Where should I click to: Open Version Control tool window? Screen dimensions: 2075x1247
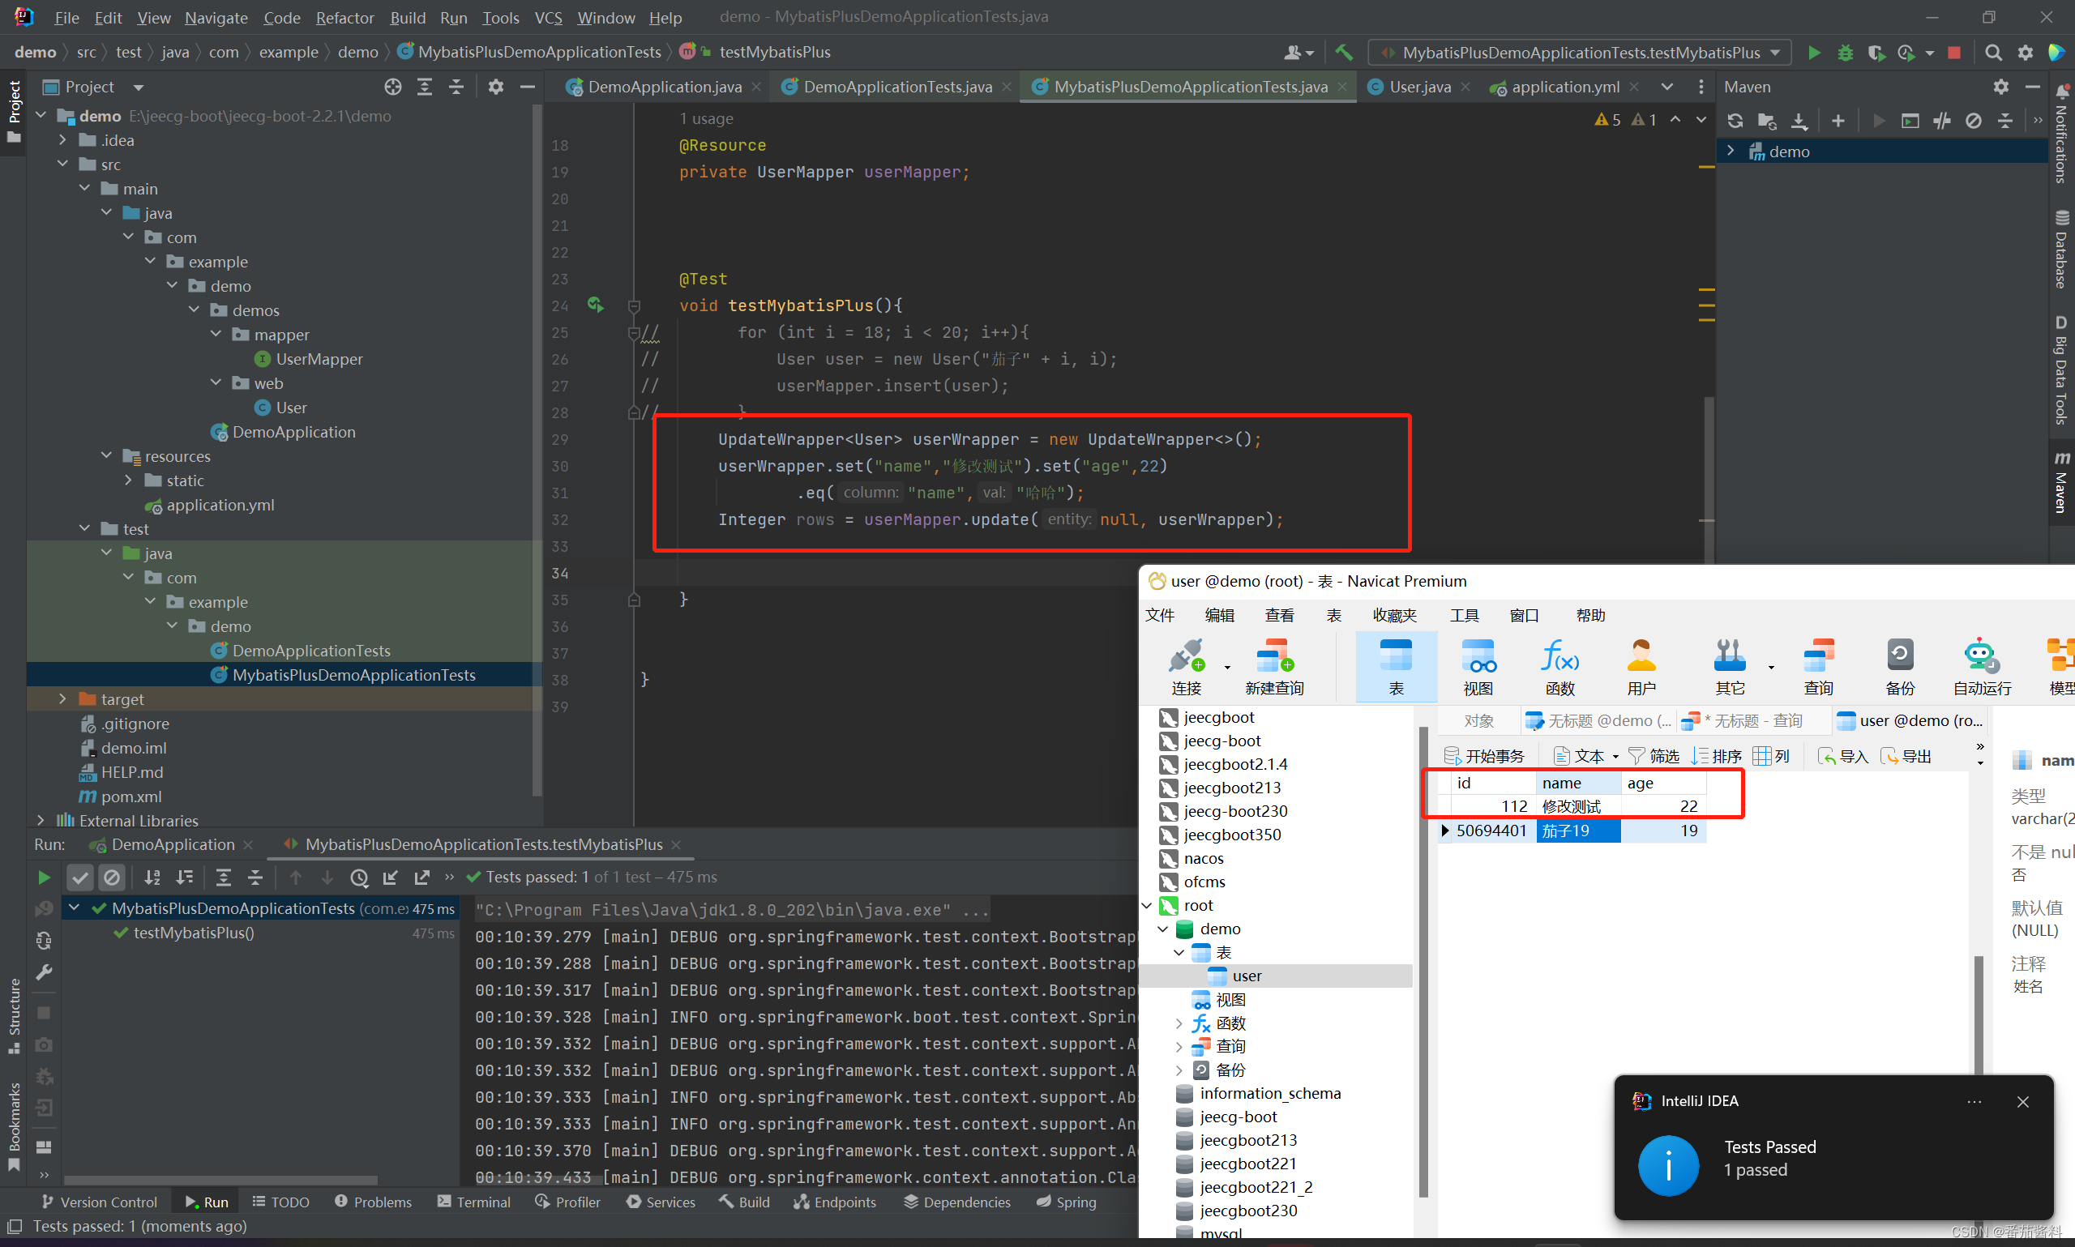(99, 1202)
